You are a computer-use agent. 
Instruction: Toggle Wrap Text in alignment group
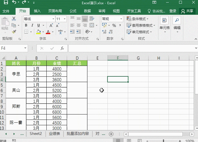pyautogui.click(x=91, y=19)
